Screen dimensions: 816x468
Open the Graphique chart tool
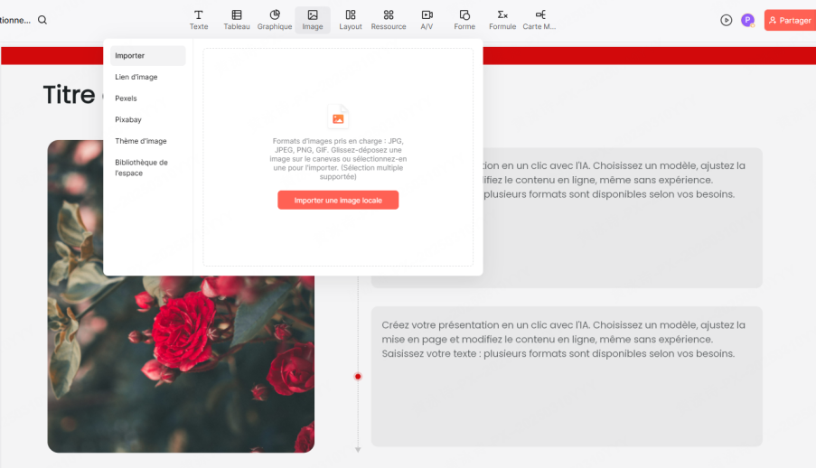(275, 19)
